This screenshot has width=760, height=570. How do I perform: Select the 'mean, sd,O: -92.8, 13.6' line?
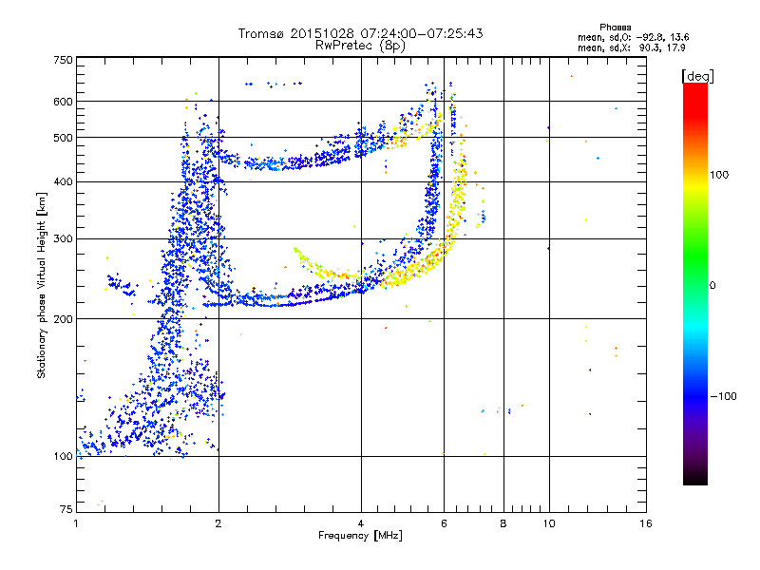click(633, 37)
